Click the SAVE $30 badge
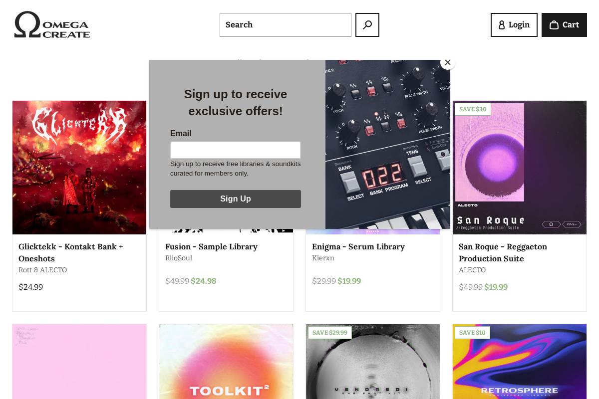 (473, 109)
